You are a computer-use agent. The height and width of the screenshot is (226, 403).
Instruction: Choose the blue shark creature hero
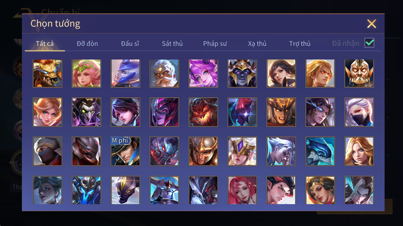click(x=320, y=151)
